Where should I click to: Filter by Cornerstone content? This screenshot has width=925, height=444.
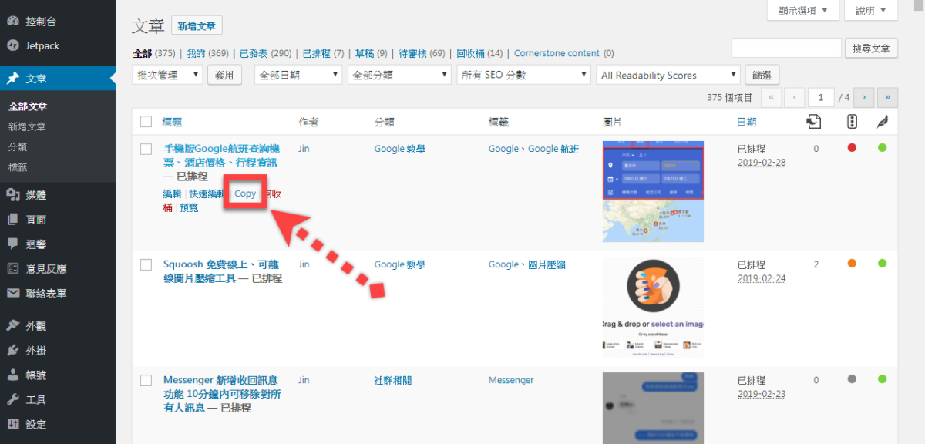point(557,53)
